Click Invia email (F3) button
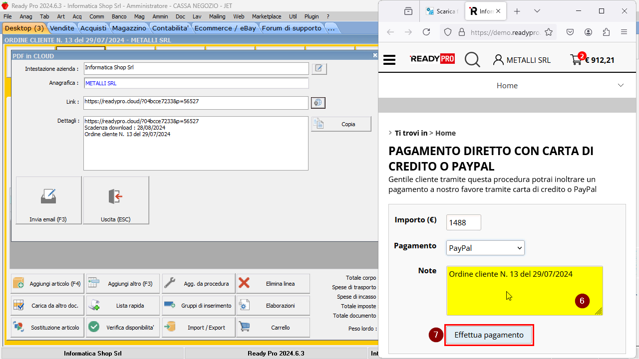The width and height of the screenshot is (639, 359). [49, 200]
